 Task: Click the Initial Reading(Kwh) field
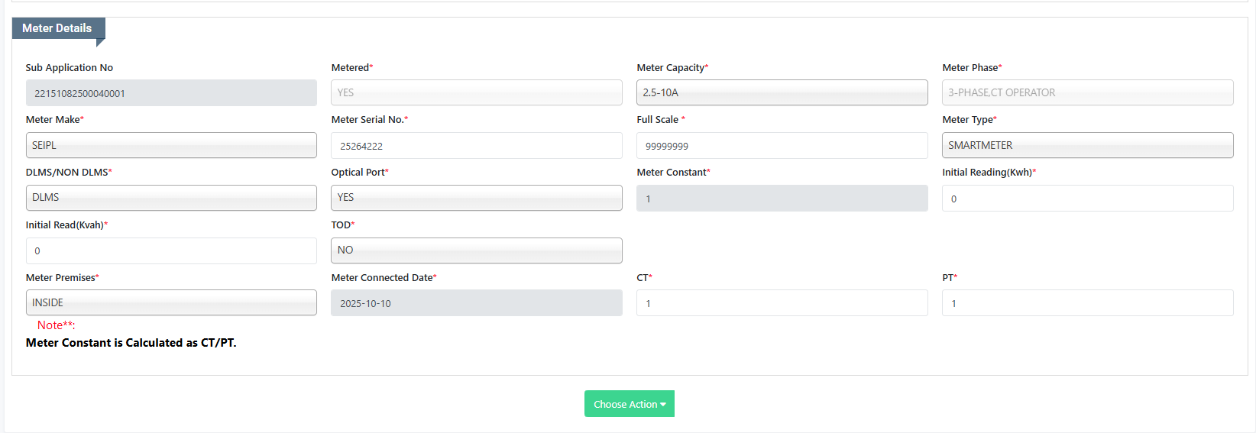tap(1087, 199)
